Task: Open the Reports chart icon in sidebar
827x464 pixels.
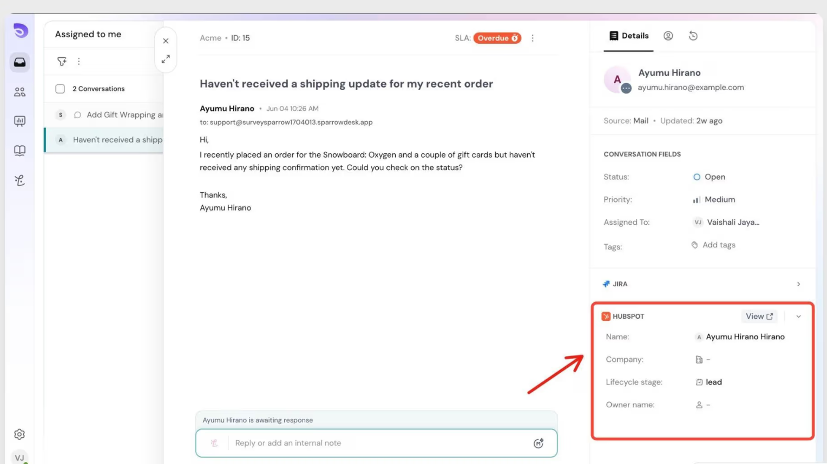Action: (x=19, y=121)
